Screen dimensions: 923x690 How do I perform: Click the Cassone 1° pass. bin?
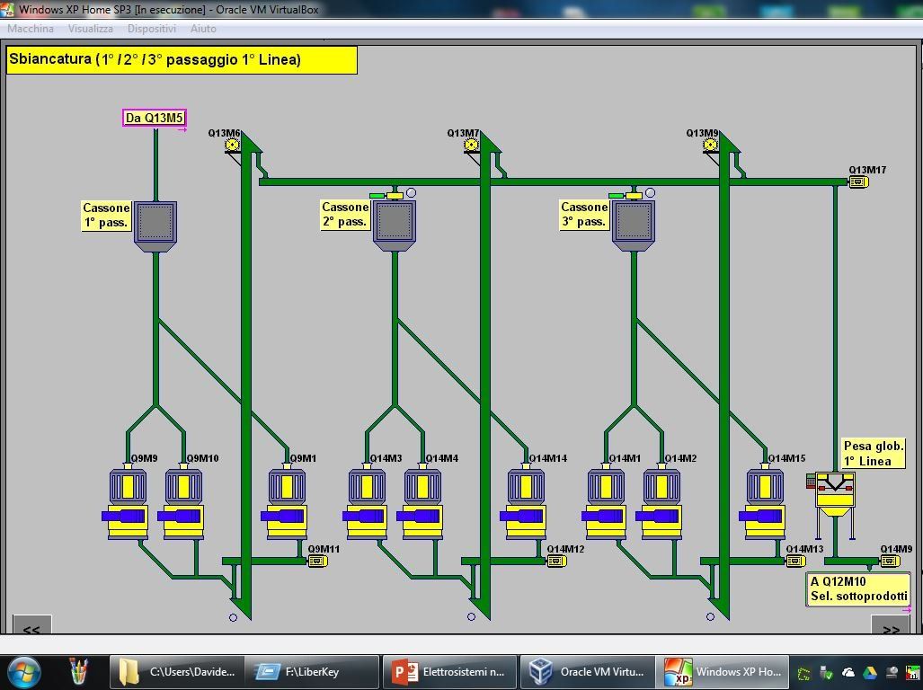click(155, 222)
